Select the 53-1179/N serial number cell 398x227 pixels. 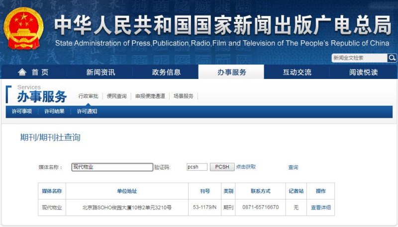(205, 207)
